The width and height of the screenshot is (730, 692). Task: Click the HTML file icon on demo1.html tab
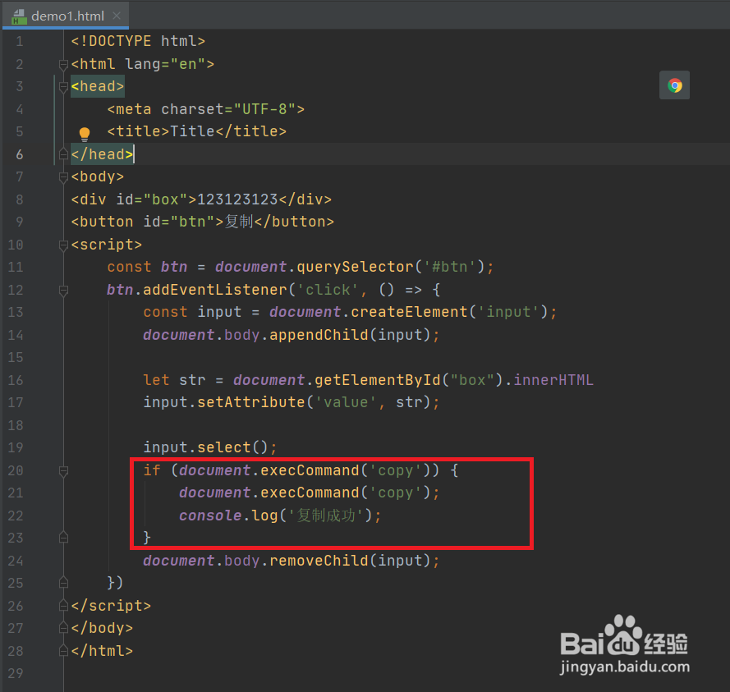pyautogui.click(x=19, y=16)
